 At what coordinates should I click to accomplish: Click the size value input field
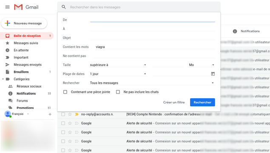pyautogui.click(x=168, y=65)
